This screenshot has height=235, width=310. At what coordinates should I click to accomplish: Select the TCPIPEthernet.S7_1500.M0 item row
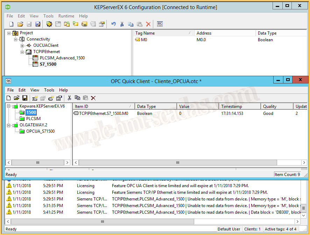103,113
